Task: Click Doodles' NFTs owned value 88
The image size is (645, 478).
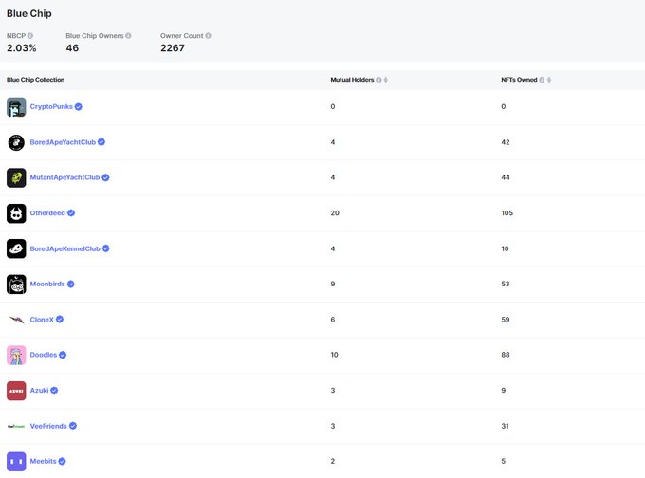Action: (506, 355)
